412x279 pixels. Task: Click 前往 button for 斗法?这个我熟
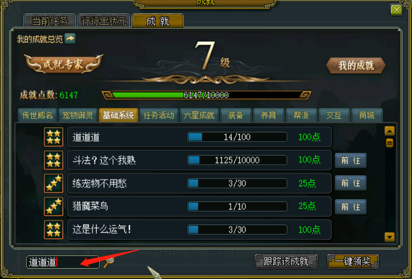(350, 160)
